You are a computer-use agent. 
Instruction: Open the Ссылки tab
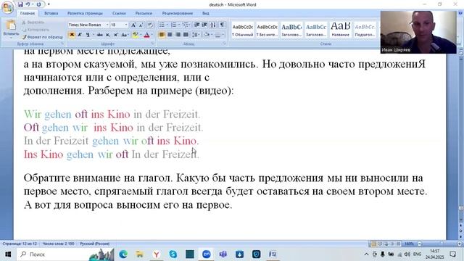tap(119, 13)
